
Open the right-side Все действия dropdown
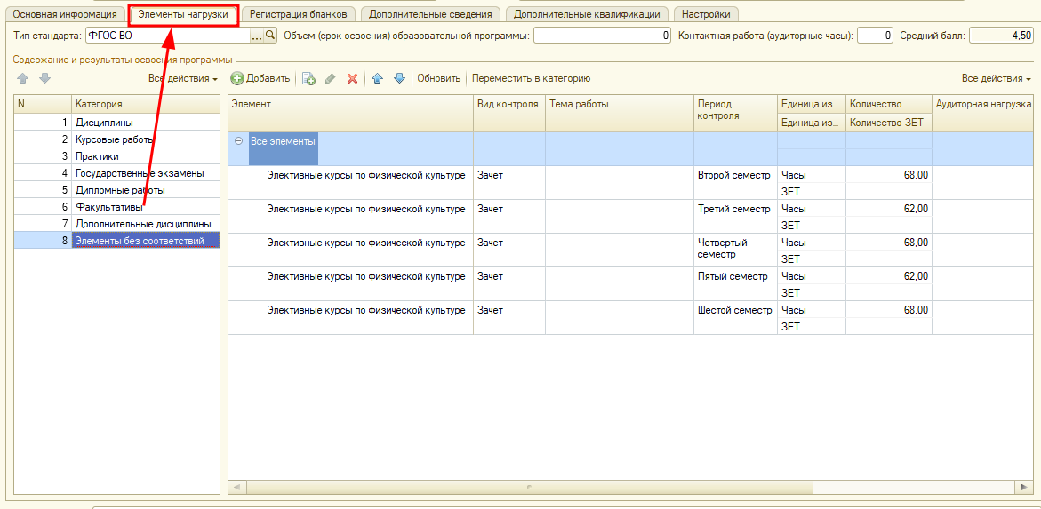pyautogui.click(x=996, y=78)
